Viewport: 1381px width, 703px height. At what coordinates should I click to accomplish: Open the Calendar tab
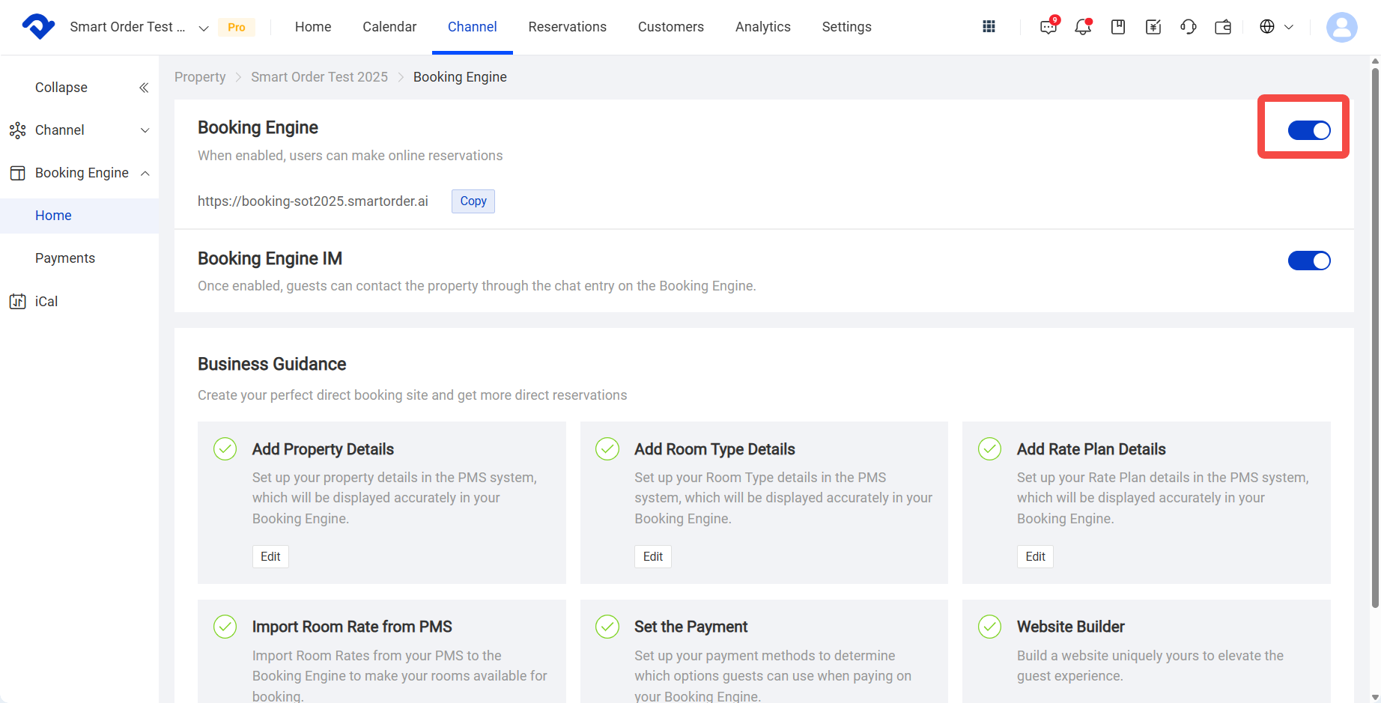(389, 27)
